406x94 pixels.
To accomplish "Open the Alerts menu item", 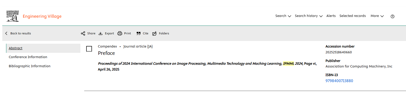I will pos(331,16).
